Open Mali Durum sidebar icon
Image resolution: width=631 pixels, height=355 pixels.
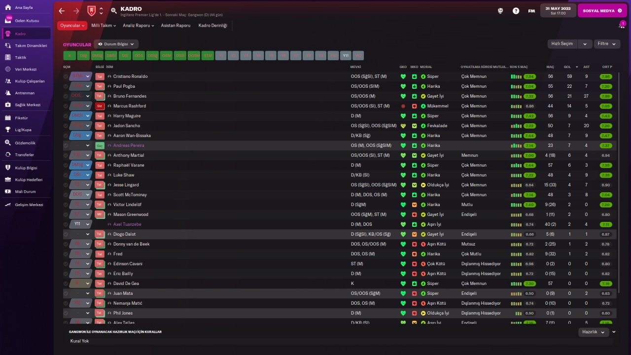click(8, 191)
